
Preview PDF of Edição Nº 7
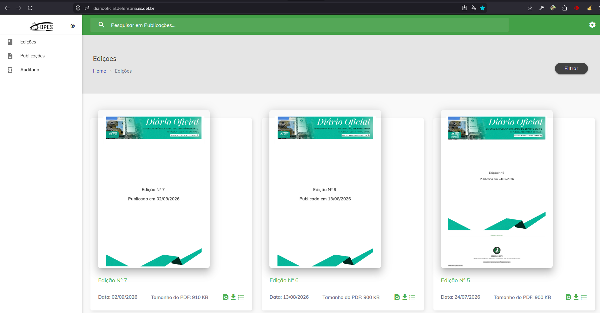(x=226, y=297)
